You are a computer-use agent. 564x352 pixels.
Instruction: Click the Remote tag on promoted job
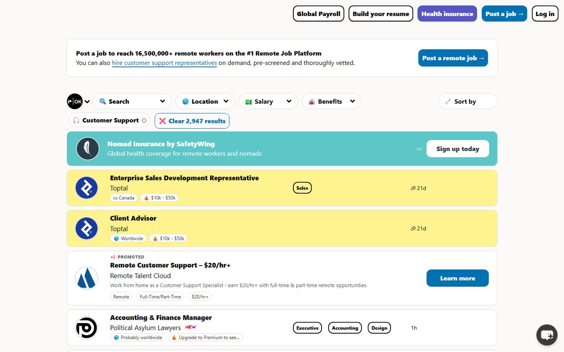[121, 297]
